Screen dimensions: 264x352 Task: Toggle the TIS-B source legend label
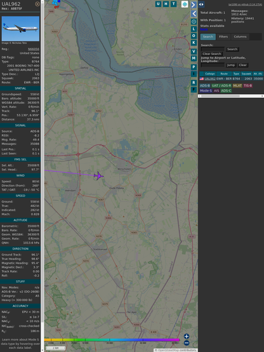click(x=248, y=86)
